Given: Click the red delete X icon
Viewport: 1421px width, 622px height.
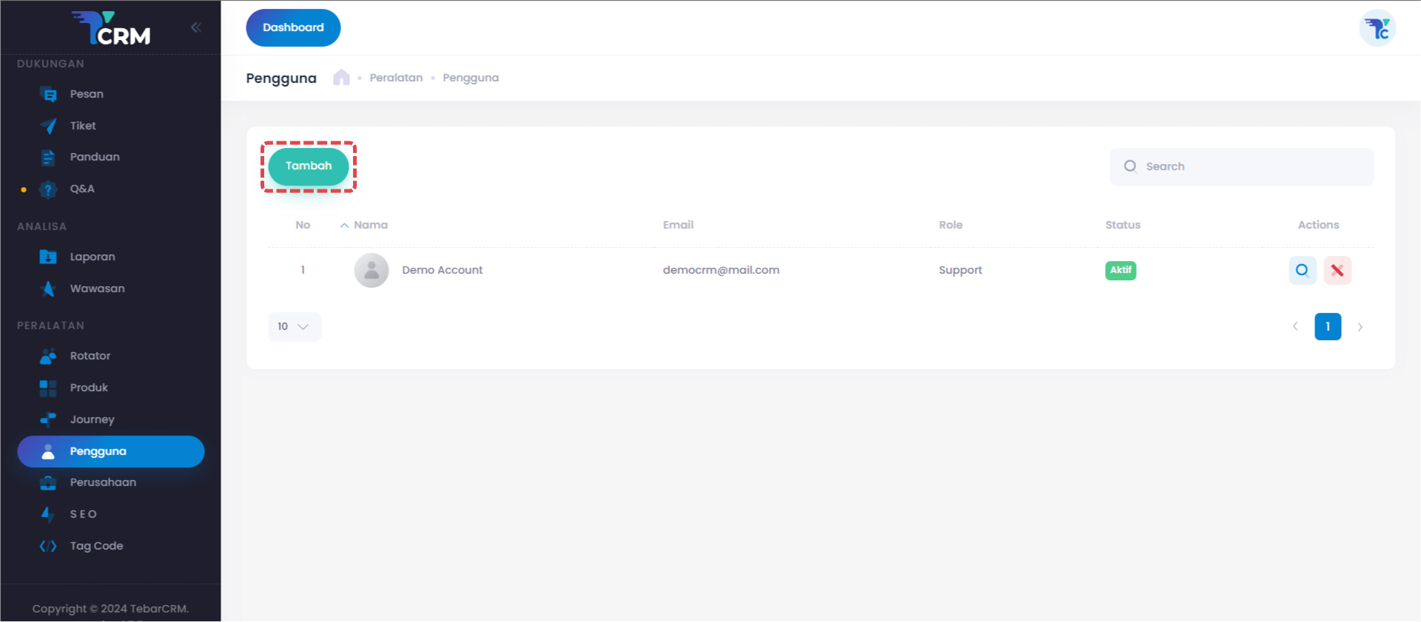Looking at the screenshot, I should coord(1337,271).
